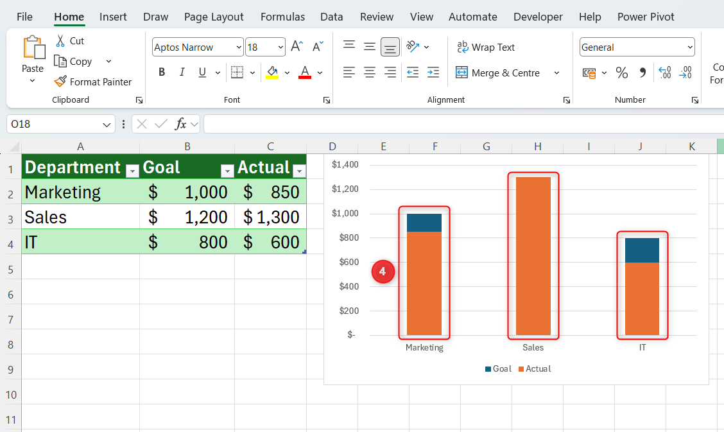This screenshot has width=724, height=432.
Task: Expand the Copy options arrow
Action: tap(109, 62)
